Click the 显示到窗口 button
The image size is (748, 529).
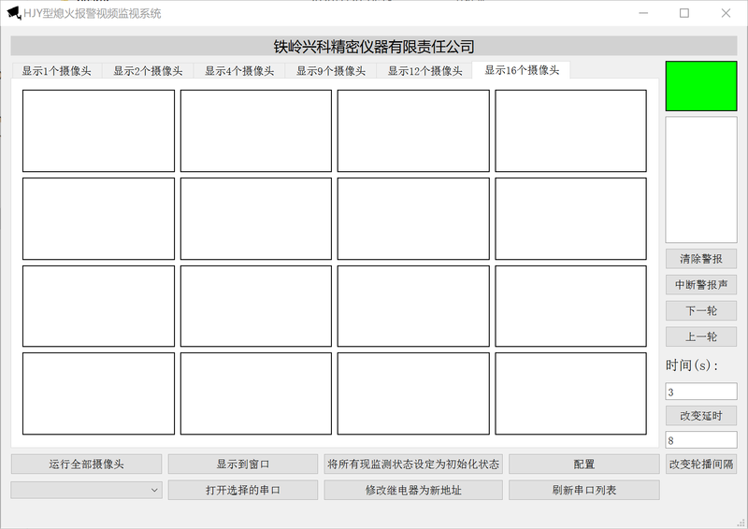(x=243, y=465)
